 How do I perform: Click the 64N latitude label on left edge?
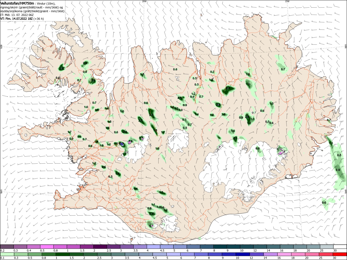point(1,192)
